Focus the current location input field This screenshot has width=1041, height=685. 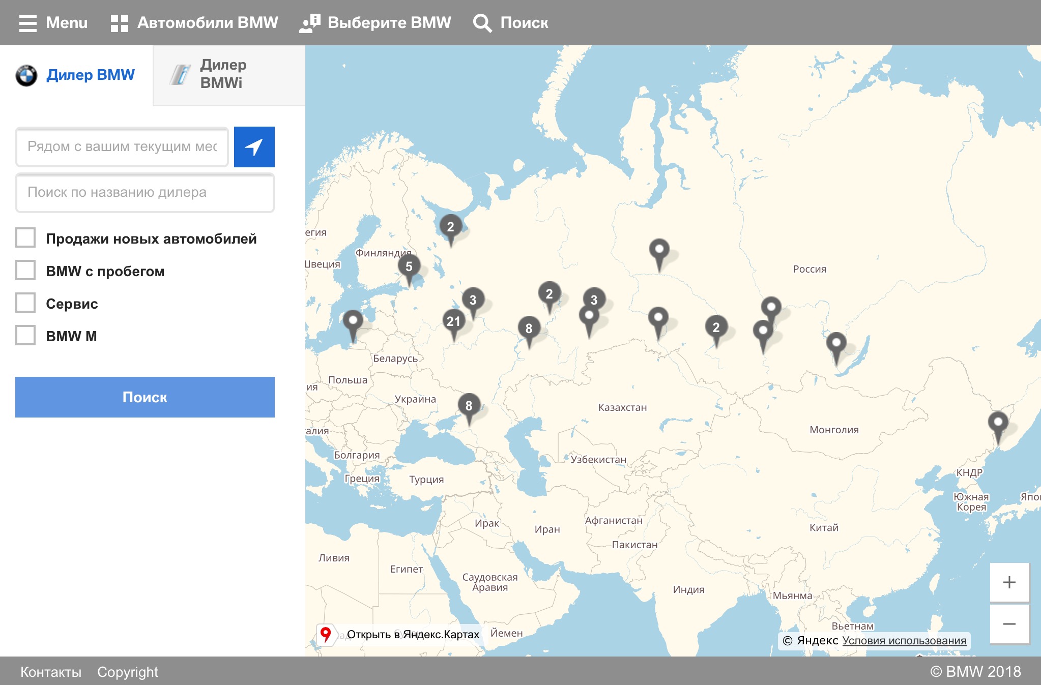122,147
